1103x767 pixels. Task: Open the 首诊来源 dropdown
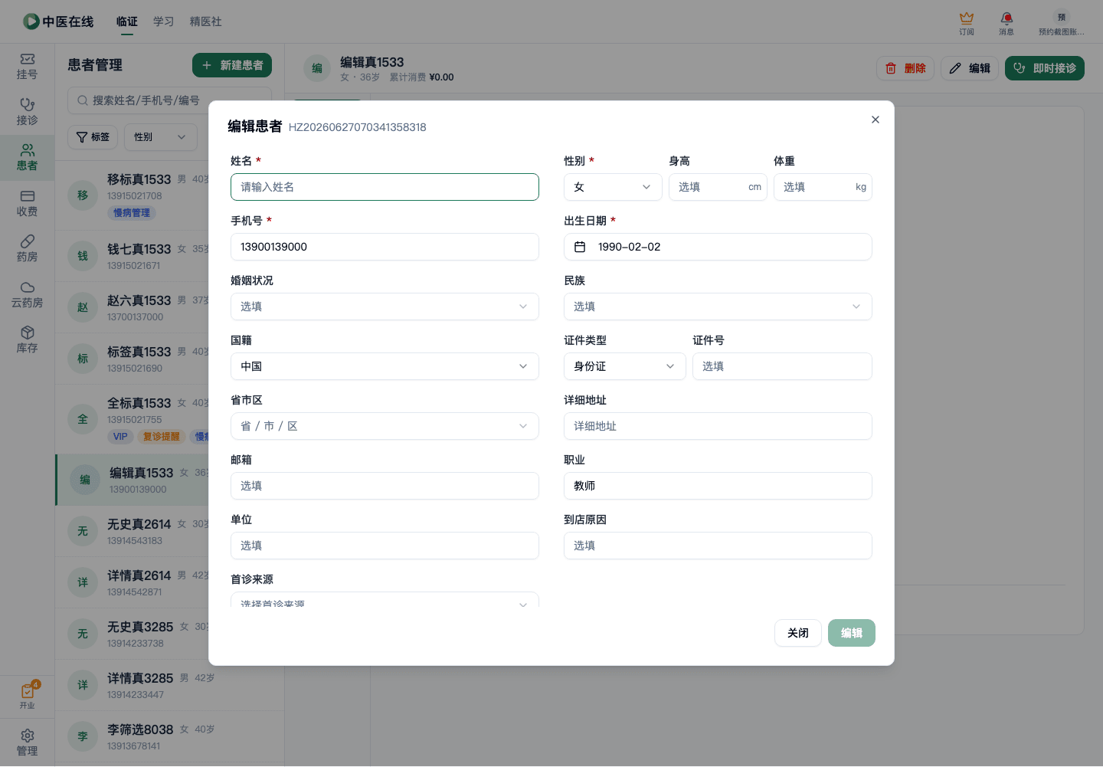pyautogui.click(x=385, y=600)
